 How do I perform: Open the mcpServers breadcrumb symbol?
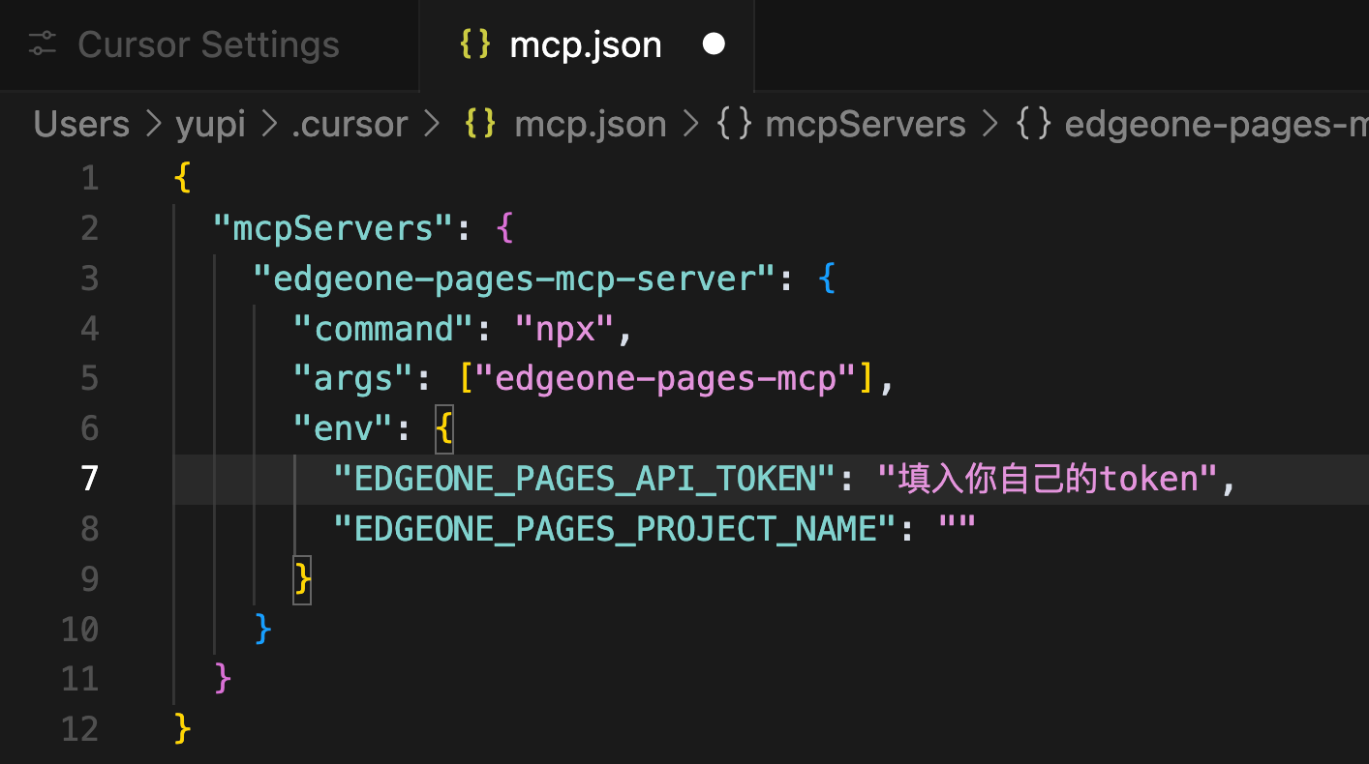[865, 124]
